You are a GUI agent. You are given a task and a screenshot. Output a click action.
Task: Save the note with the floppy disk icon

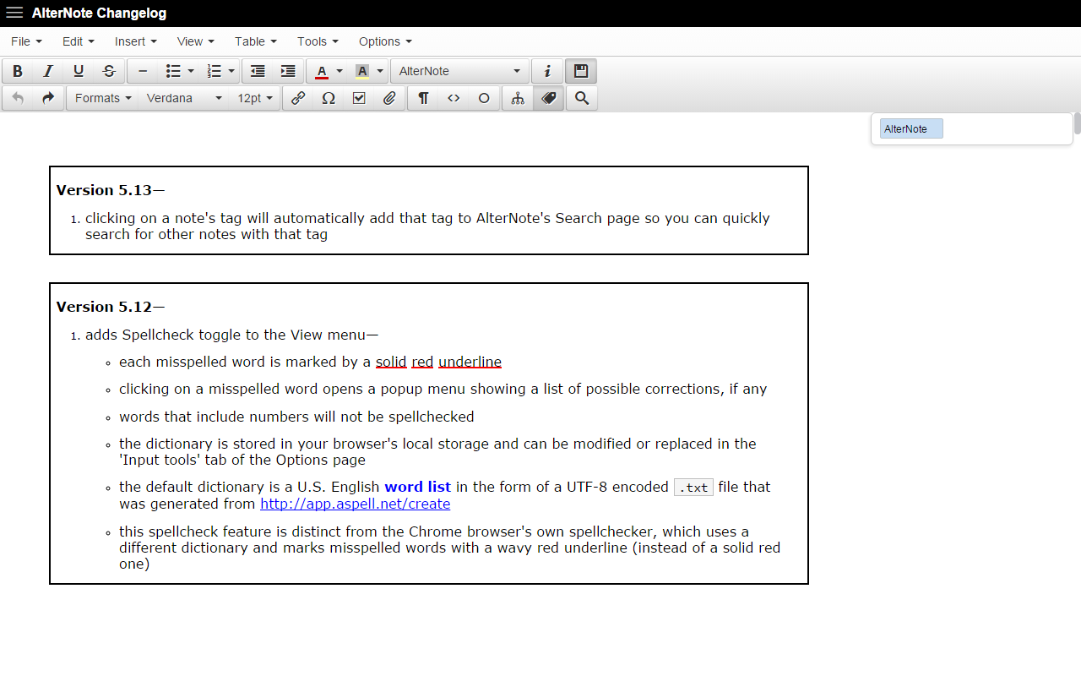(x=581, y=71)
